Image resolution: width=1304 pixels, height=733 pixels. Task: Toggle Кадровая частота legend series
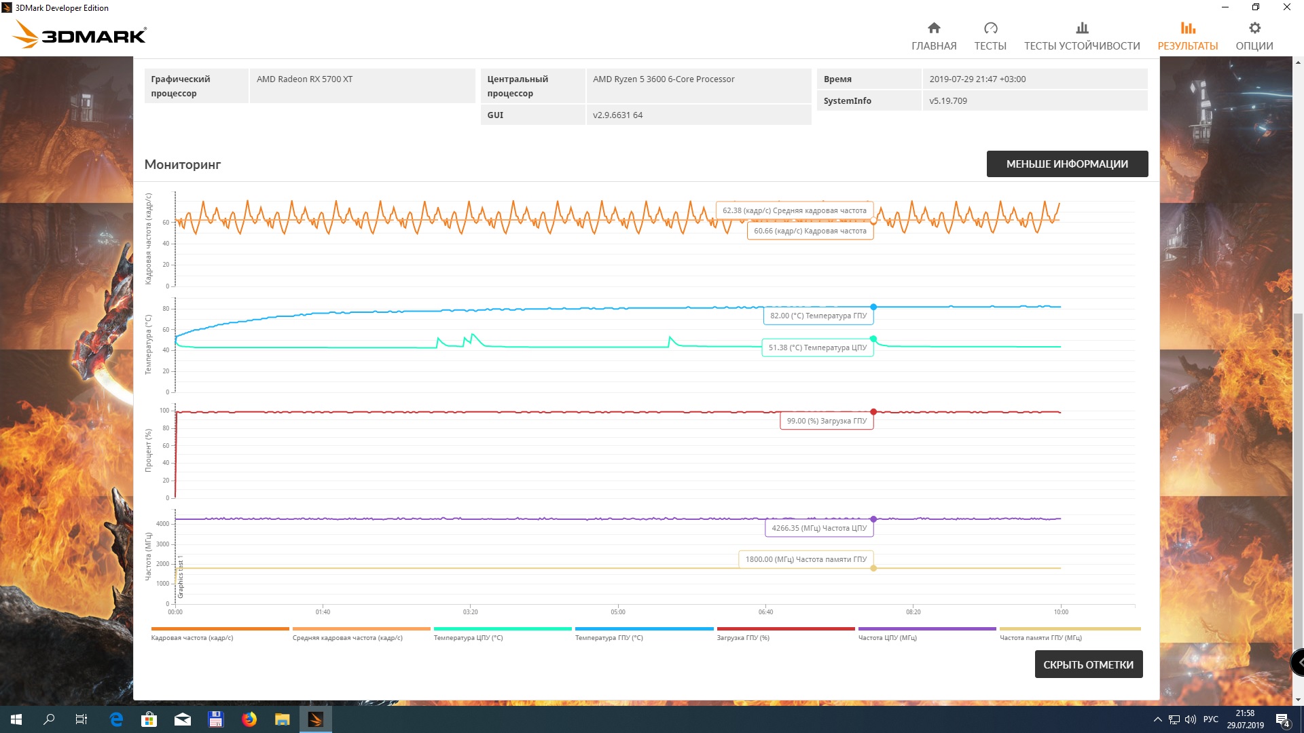[x=192, y=638]
